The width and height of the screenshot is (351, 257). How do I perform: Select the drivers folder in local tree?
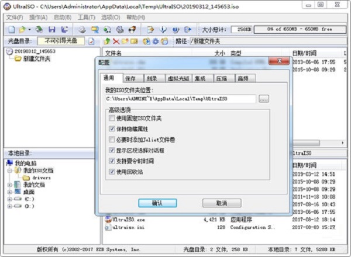[x=42, y=178]
